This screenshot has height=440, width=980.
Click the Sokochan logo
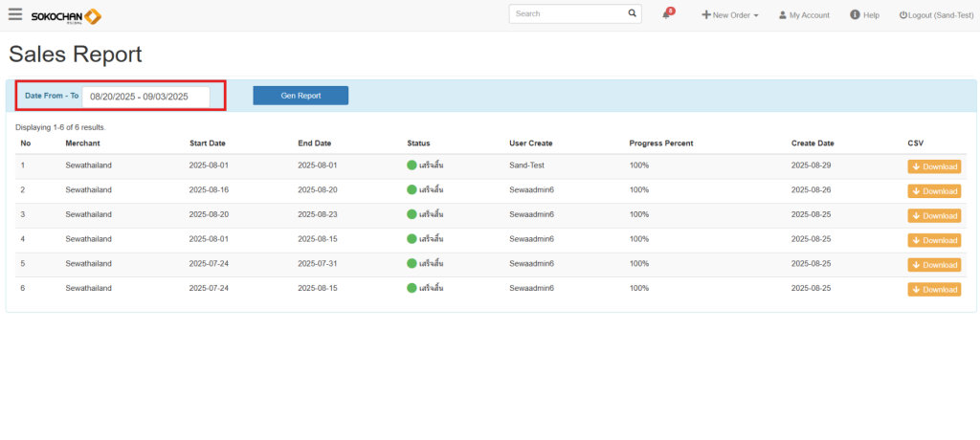pyautogui.click(x=65, y=15)
